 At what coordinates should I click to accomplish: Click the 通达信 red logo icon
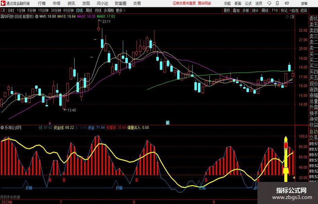3,3
